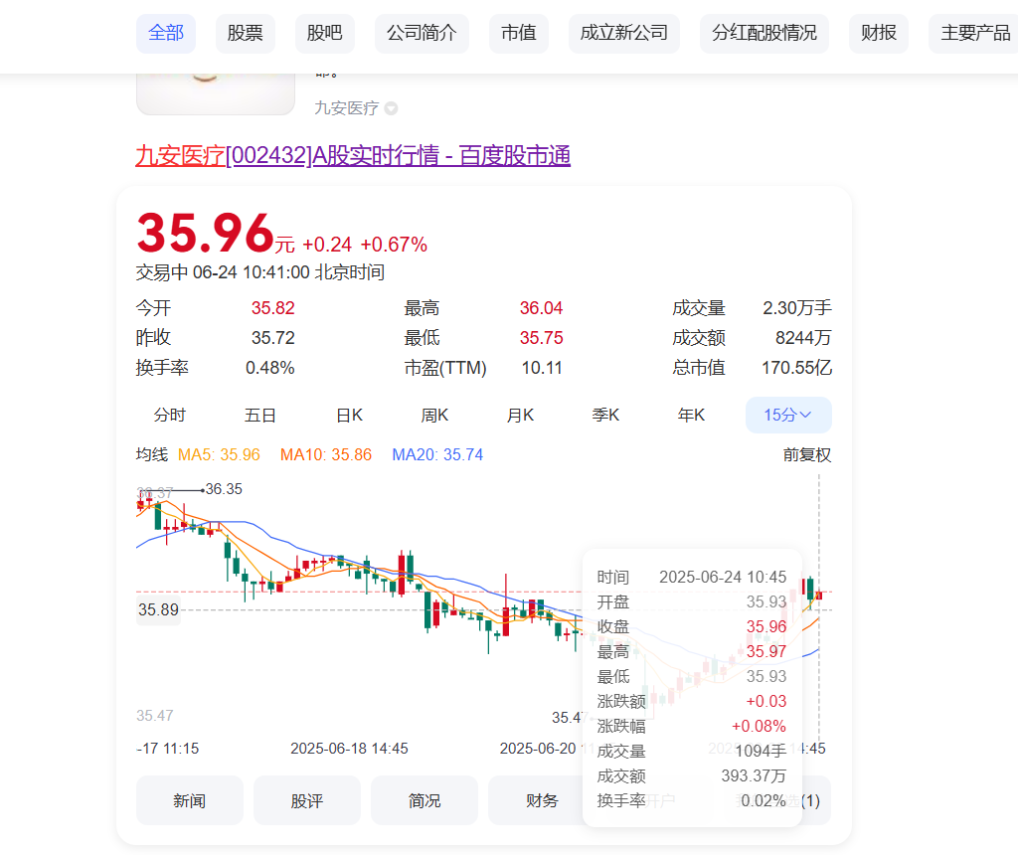The height and width of the screenshot is (855, 1018).
Task: Click the MA20: 35.74 indicator label
Action: pyautogui.click(x=437, y=454)
